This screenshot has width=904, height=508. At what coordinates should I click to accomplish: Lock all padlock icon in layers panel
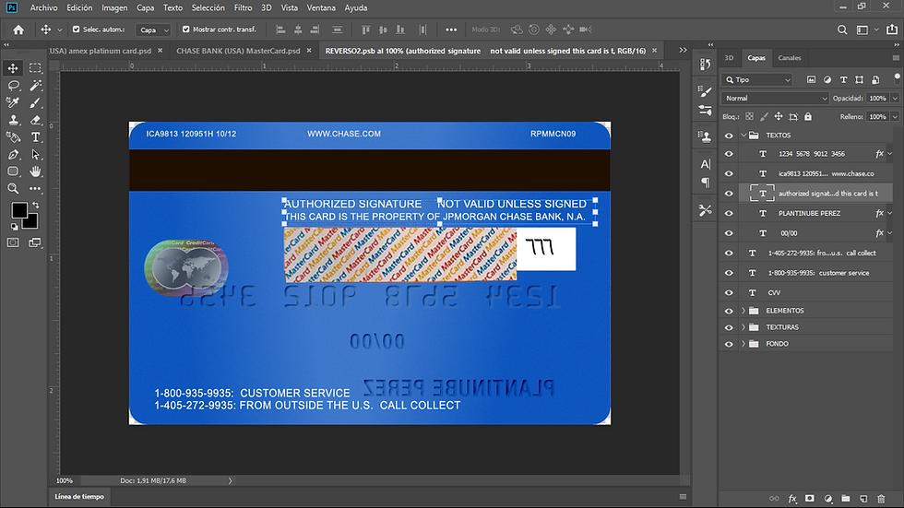(x=808, y=116)
